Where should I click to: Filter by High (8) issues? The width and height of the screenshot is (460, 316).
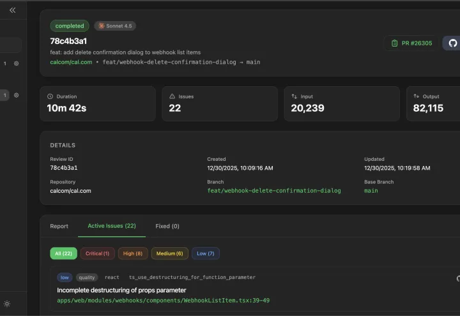pos(133,253)
